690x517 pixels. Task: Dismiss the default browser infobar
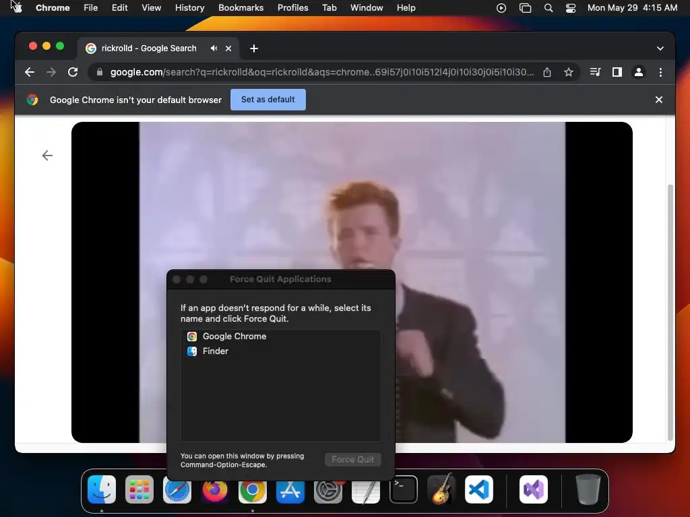coord(659,100)
